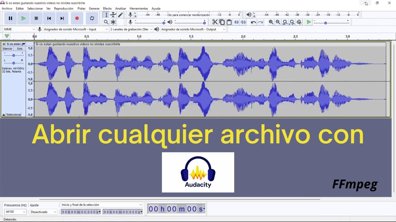Click the selection start time field

(81, 212)
